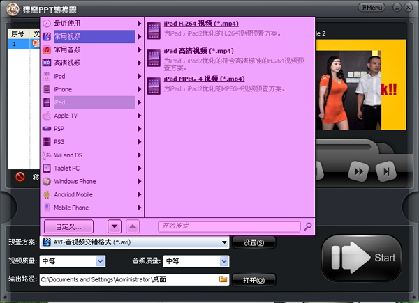Viewport: 419px width, 303px height.
Task: Click the Start conversion button
Action: pyautogui.click(x=361, y=258)
